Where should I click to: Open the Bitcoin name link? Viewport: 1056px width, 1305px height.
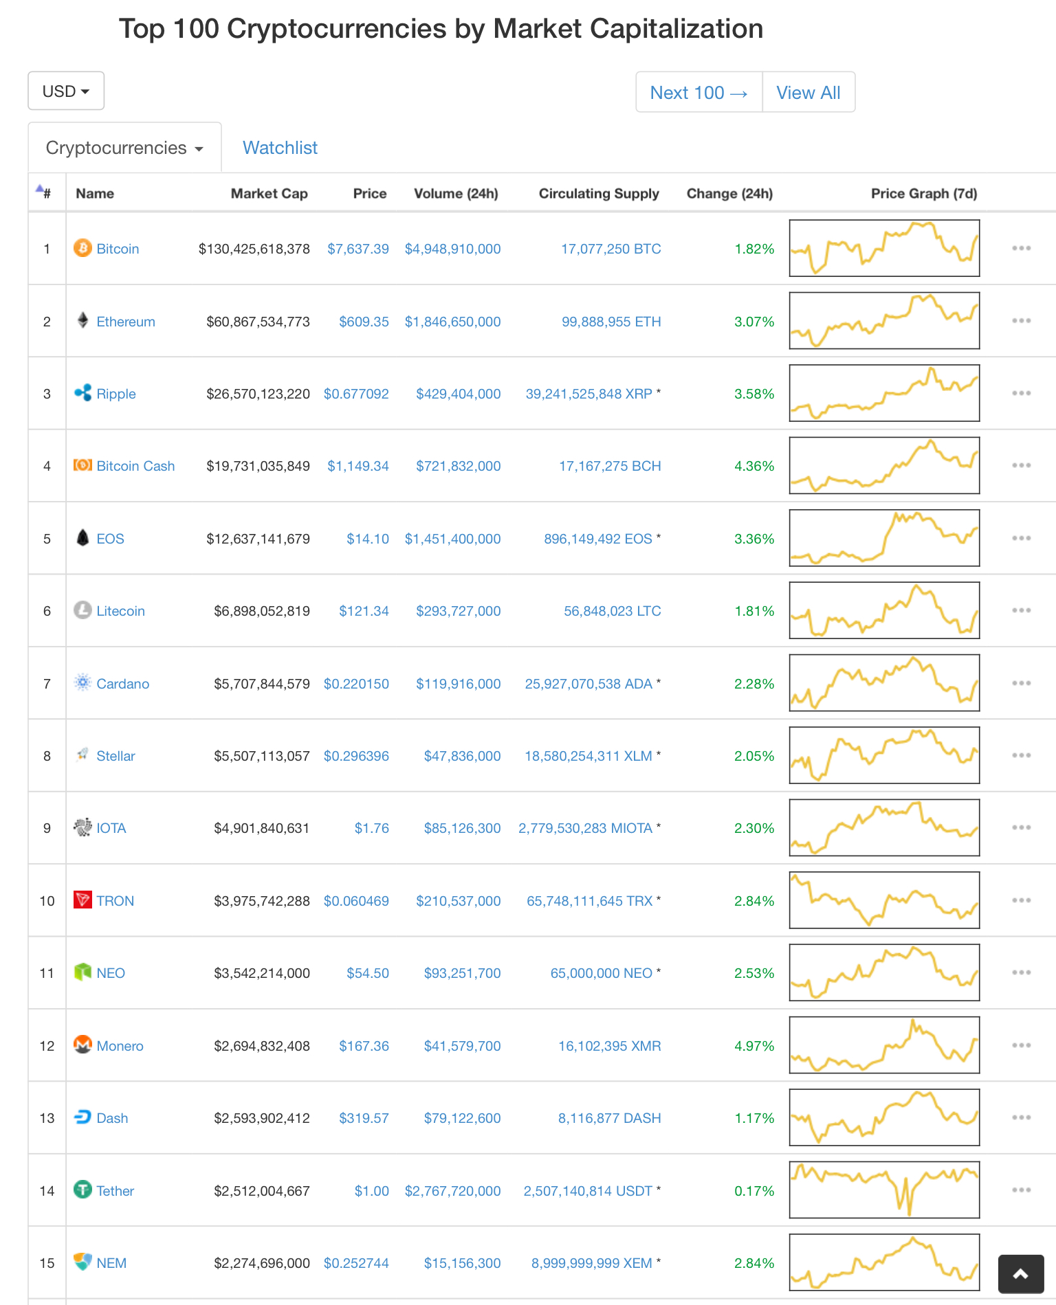[118, 249]
